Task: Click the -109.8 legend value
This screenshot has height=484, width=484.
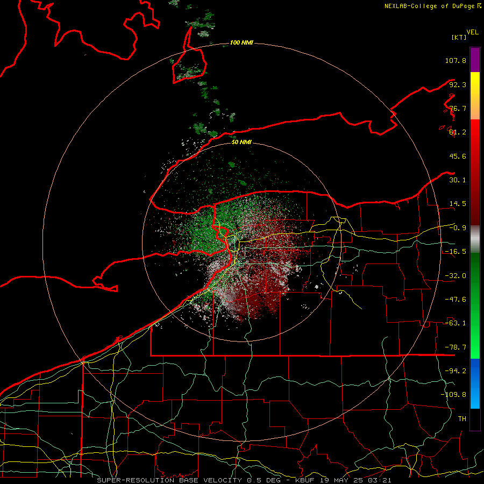Action: point(453,395)
